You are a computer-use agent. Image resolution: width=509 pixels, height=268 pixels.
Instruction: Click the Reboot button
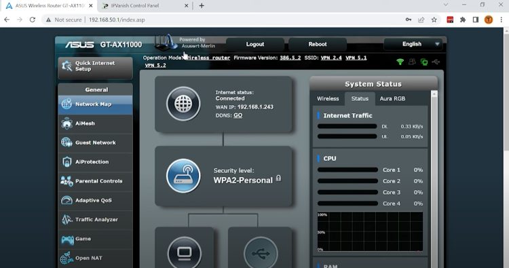(x=318, y=44)
